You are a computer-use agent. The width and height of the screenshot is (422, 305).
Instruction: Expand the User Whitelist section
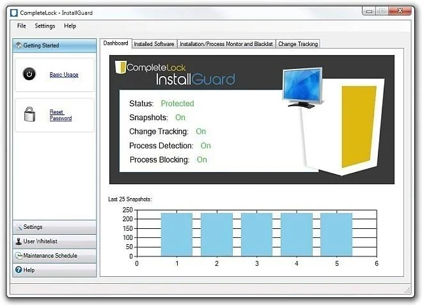click(54, 241)
